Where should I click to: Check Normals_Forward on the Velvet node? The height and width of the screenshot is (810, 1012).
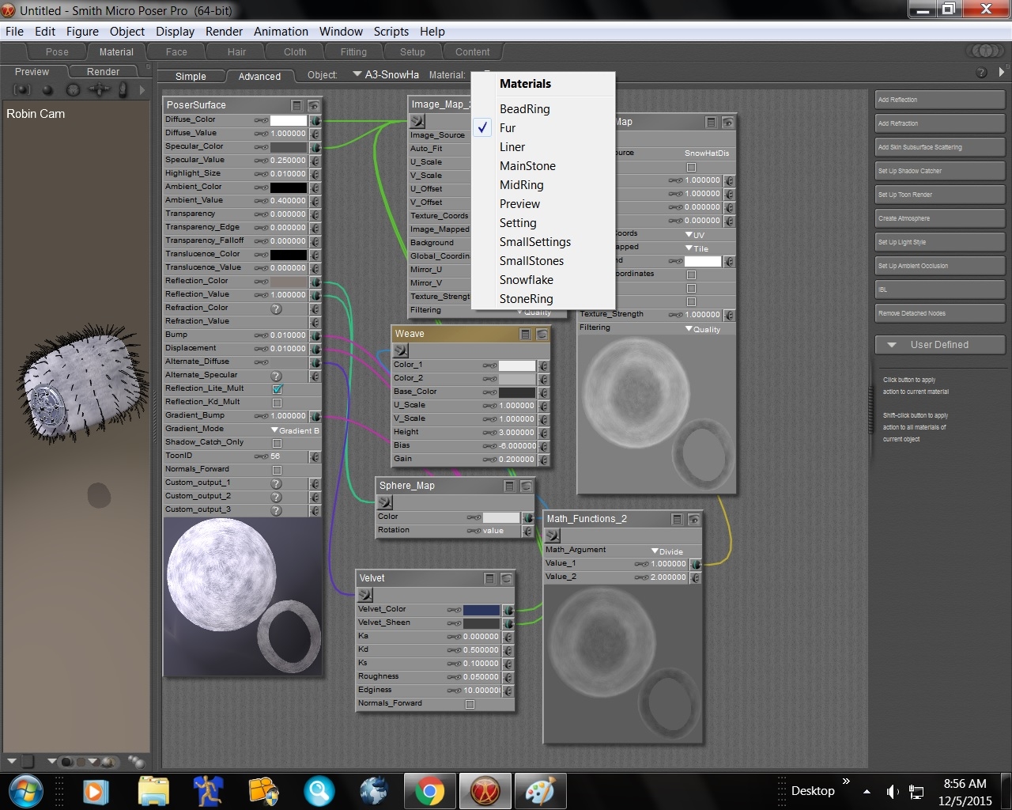[470, 703]
